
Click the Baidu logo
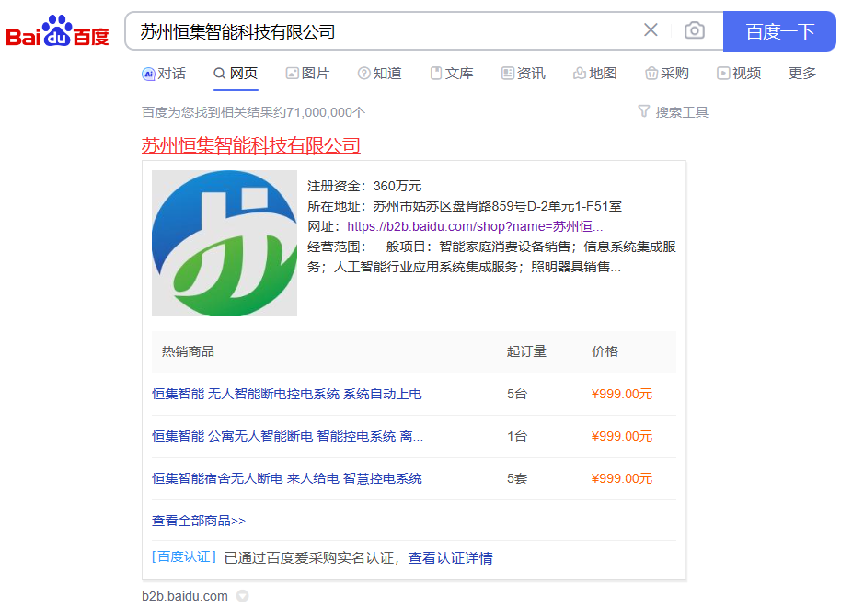pyautogui.click(x=57, y=32)
